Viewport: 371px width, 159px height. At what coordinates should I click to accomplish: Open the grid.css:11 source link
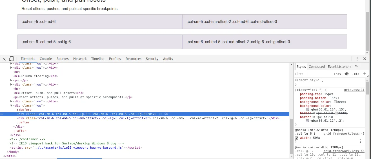(354, 90)
